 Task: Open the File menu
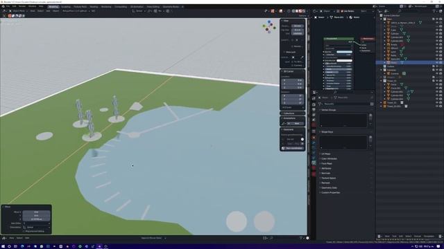(8, 6)
